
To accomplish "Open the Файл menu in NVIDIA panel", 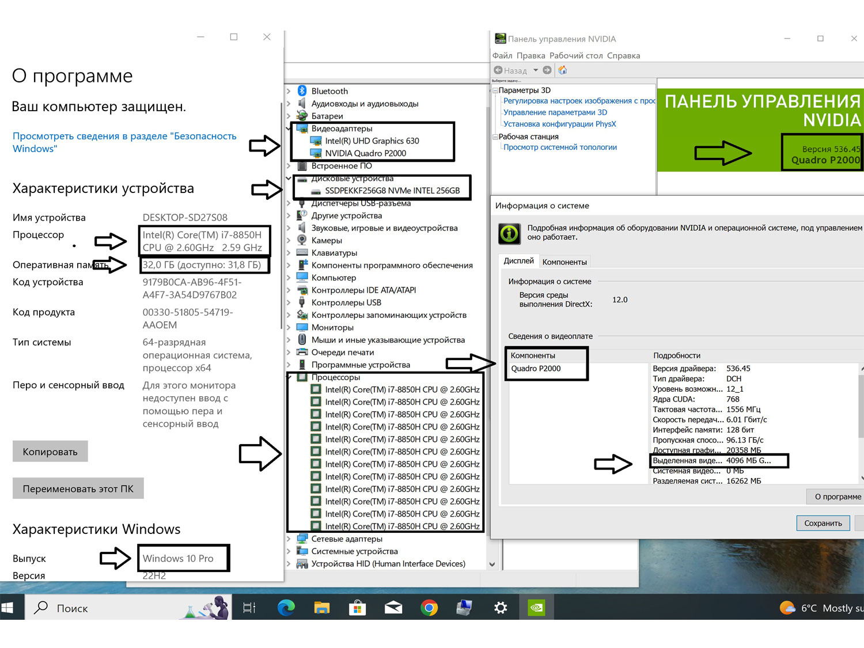I will pyautogui.click(x=502, y=55).
